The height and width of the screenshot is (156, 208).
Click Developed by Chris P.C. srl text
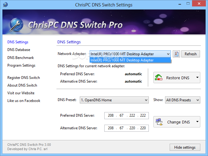pyautogui.click(x=27, y=149)
